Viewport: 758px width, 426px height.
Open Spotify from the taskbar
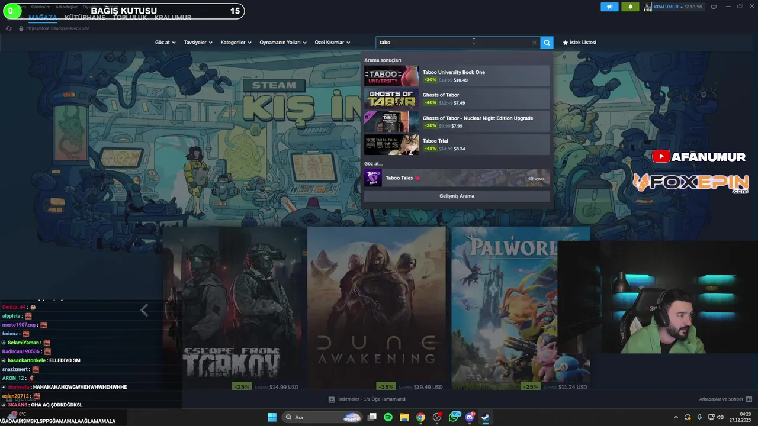pyautogui.click(x=388, y=417)
